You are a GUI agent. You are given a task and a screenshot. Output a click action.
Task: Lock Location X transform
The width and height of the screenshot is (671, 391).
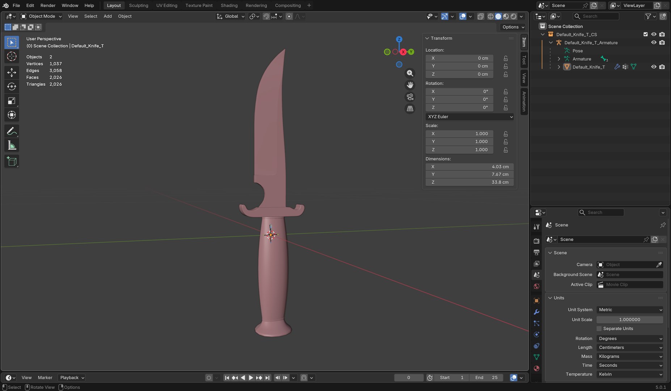coord(506,58)
